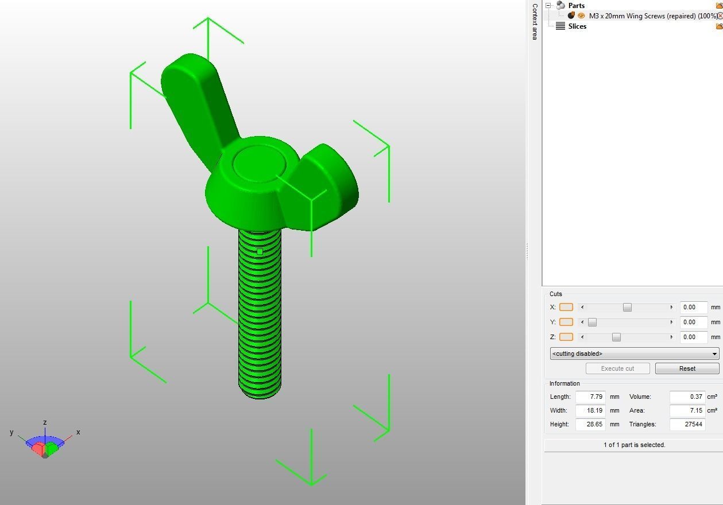Click the Execute cut button
The image size is (723, 505).
(x=617, y=368)
